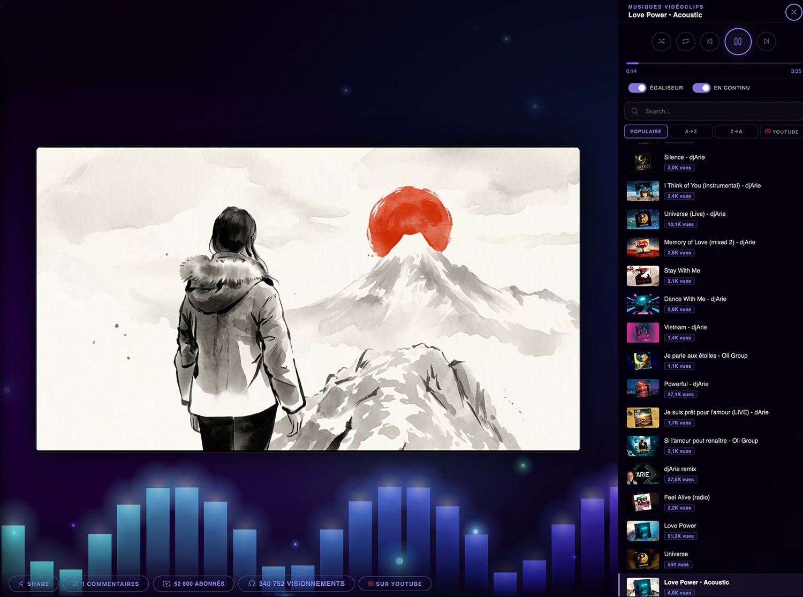Select Je suis prêt pour l'amour thumbnail

pyautogui.click(x=643, y=418)
